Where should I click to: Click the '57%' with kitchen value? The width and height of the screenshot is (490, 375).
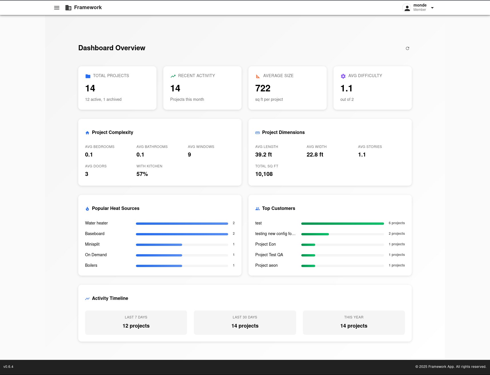(x=142, y=174)
